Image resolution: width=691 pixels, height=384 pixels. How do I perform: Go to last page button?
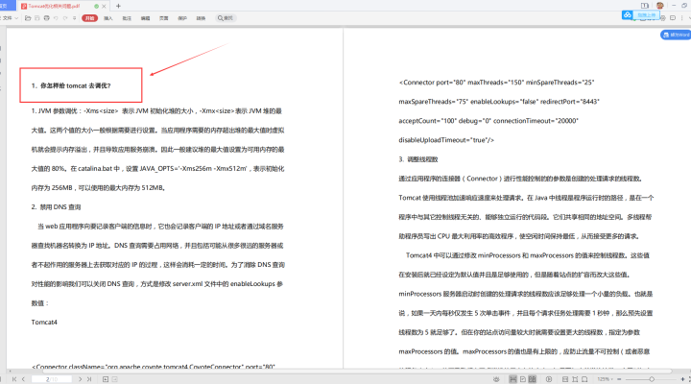pos(89,379)
